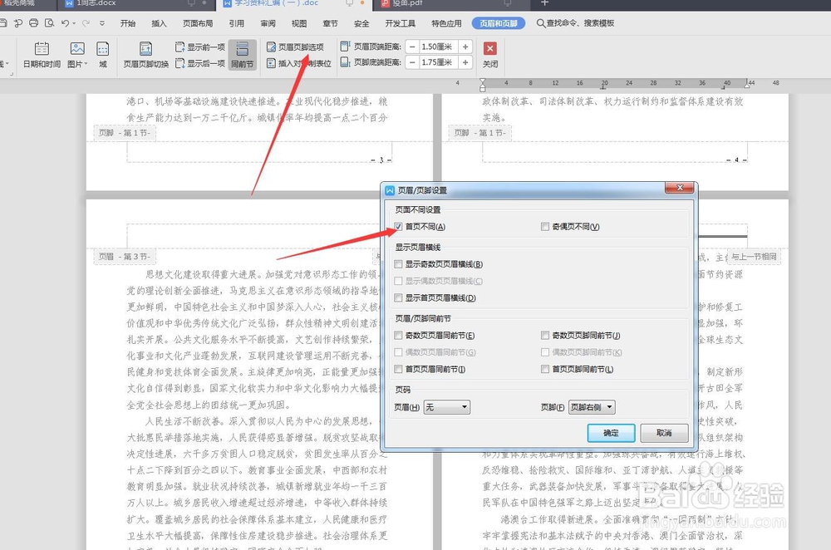Toggle the 同前节 link-to-previous button
The image size is (831, 550).
242,55
